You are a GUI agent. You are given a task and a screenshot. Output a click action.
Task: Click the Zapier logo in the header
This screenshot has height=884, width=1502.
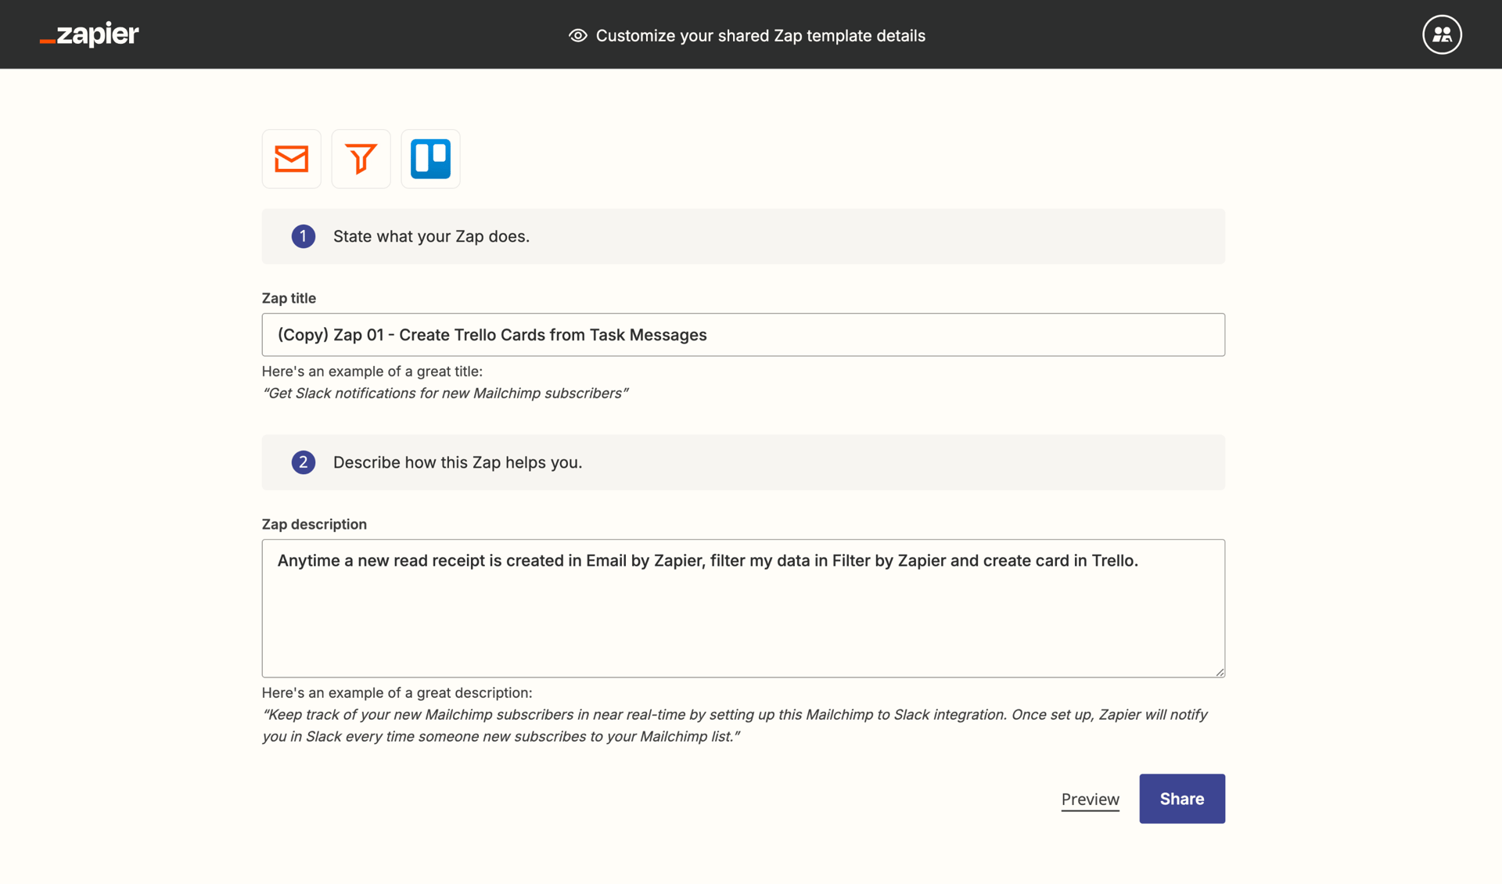click(x=88, y=34)
